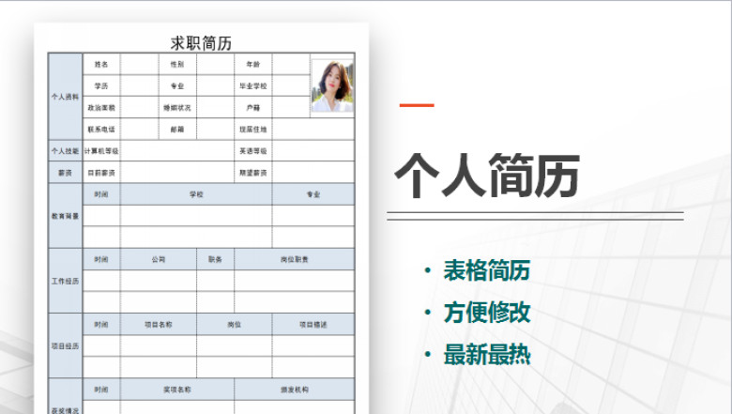Click the 现居住地 label cell

[253, 129]
